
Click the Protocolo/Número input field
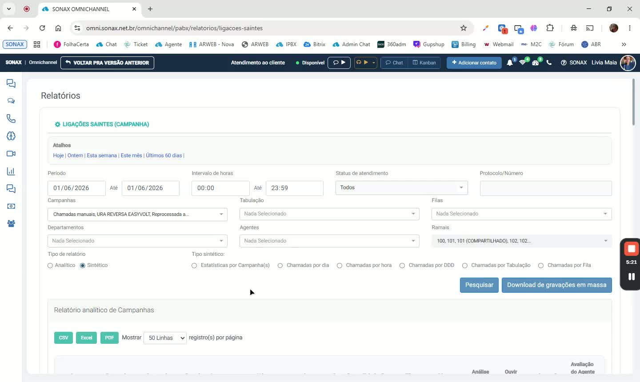coord(546,188)
